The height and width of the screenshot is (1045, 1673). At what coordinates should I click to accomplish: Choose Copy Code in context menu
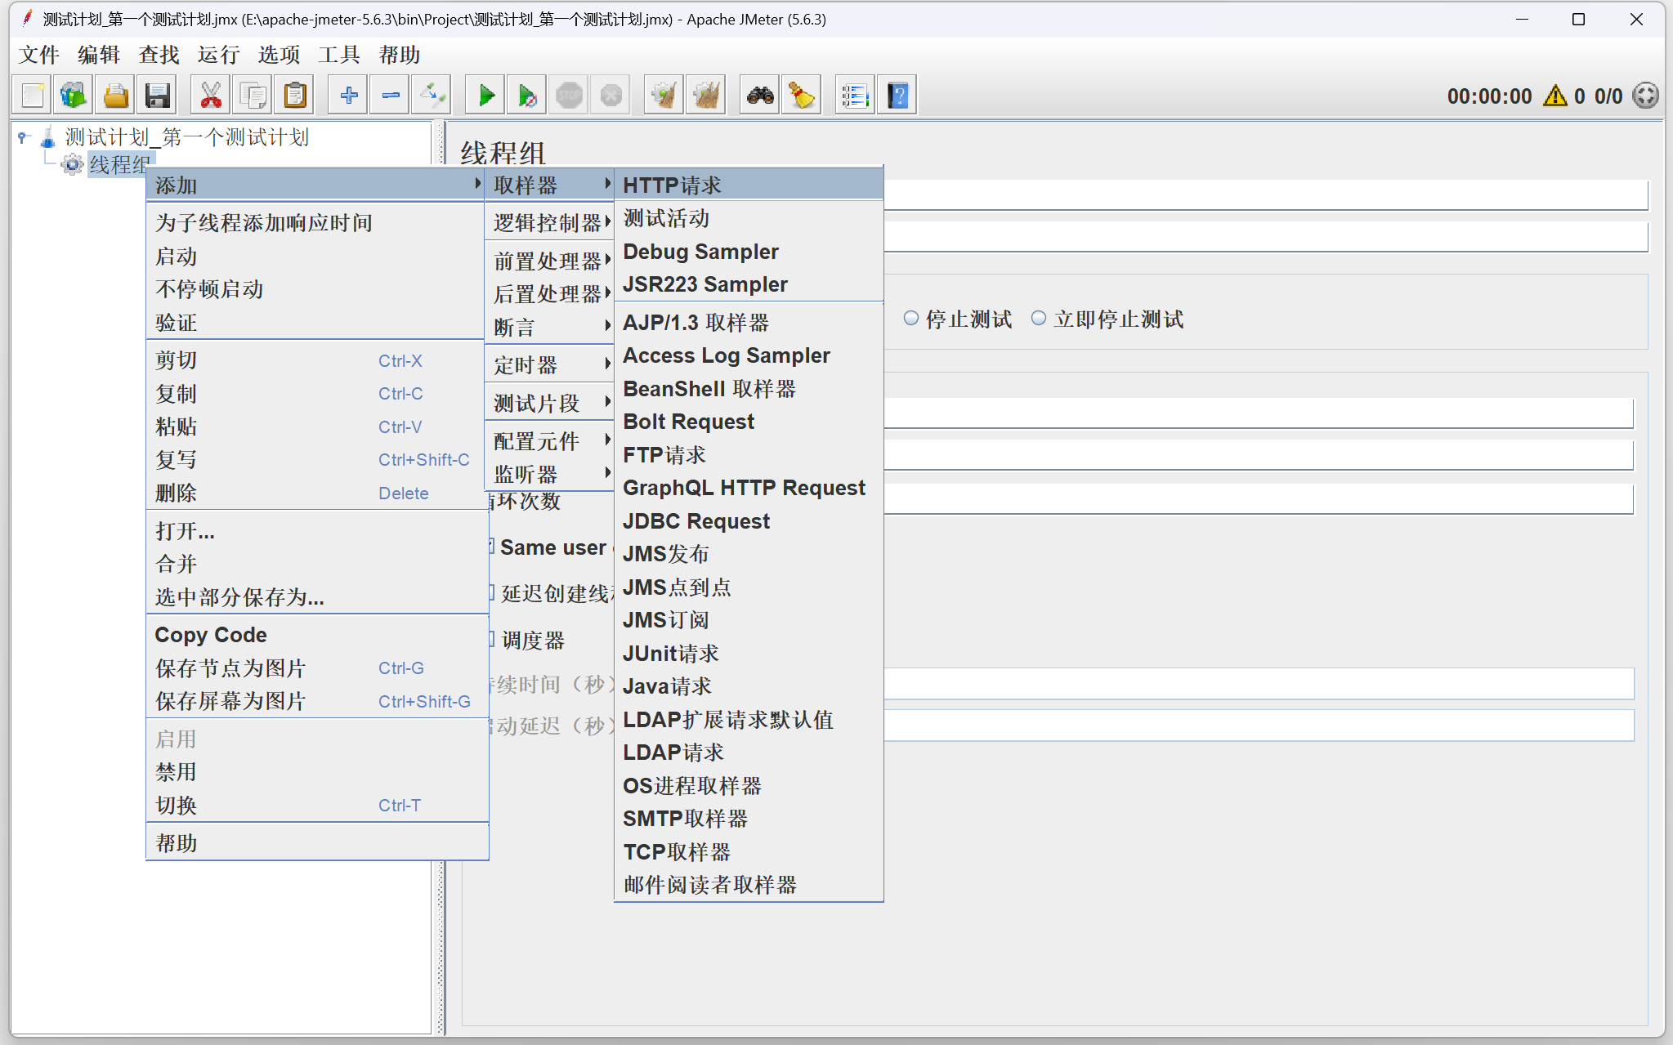coord(317,635)
